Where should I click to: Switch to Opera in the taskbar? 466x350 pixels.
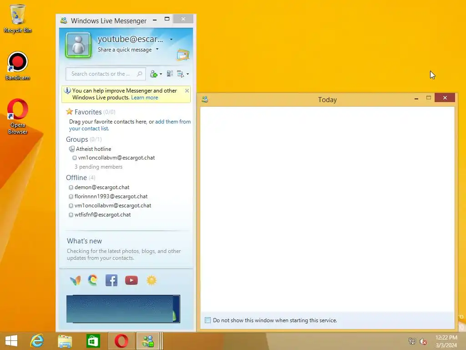121,341
